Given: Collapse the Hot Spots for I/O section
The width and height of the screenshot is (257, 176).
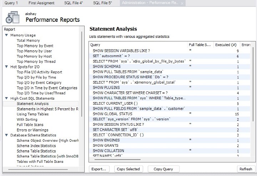Looking at the screenshot, I should pyautogui.click(x=6, y=67).
